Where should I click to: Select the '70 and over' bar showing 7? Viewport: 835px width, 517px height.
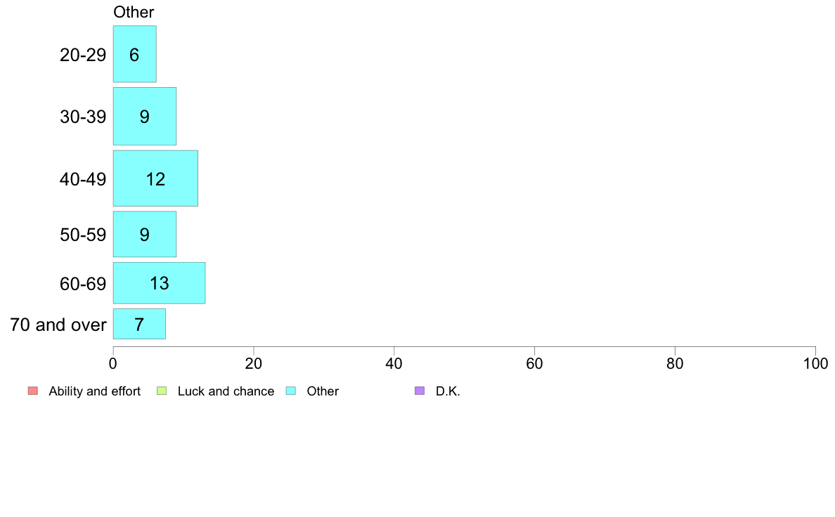139,325
